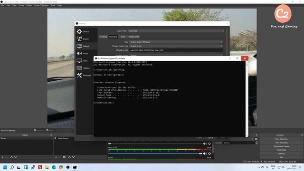Undock the Scenes panel with its header icon

[x=51, y=135]
